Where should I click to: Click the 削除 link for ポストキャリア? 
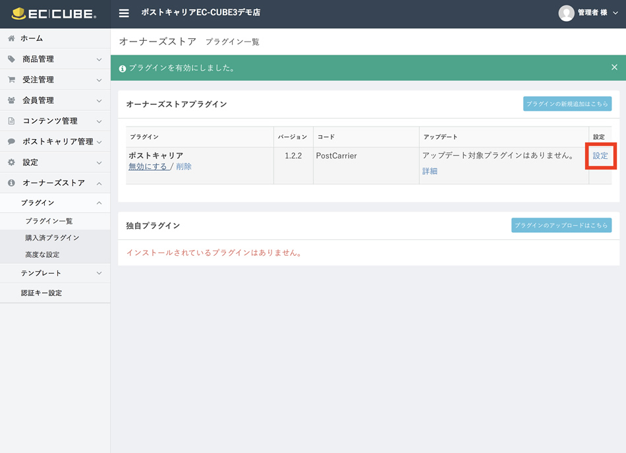click(x=184, y=167)
